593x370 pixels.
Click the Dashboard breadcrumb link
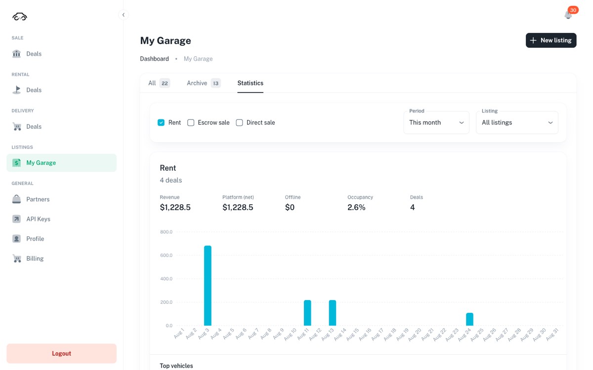click(154, 59)
